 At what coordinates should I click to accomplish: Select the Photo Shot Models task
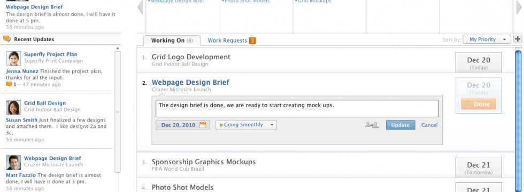click(x=182, y=187)
